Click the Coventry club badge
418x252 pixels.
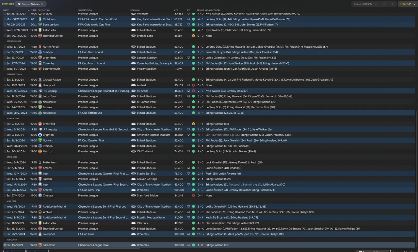40,63
